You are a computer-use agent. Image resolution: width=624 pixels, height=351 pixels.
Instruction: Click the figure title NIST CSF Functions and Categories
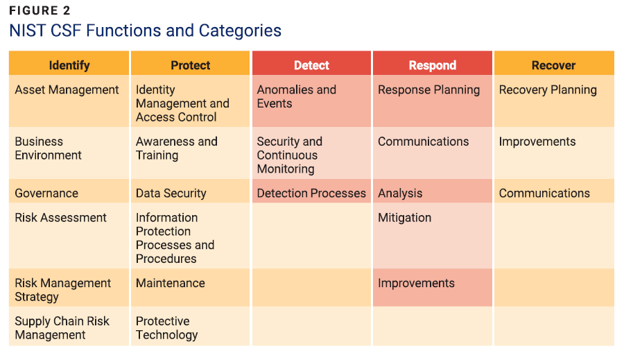(145, 31)
